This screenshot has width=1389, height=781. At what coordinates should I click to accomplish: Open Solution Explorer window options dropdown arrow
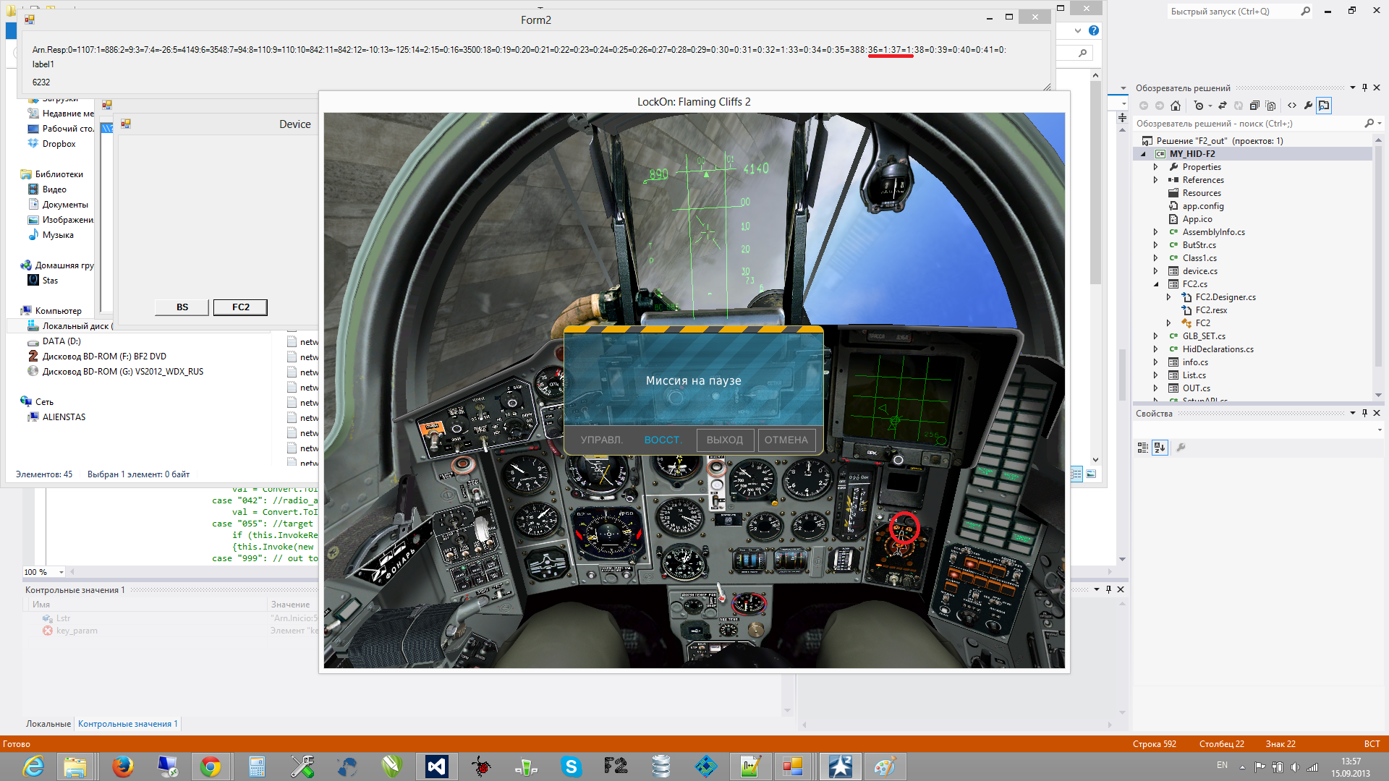click(x=1352, y=88)
